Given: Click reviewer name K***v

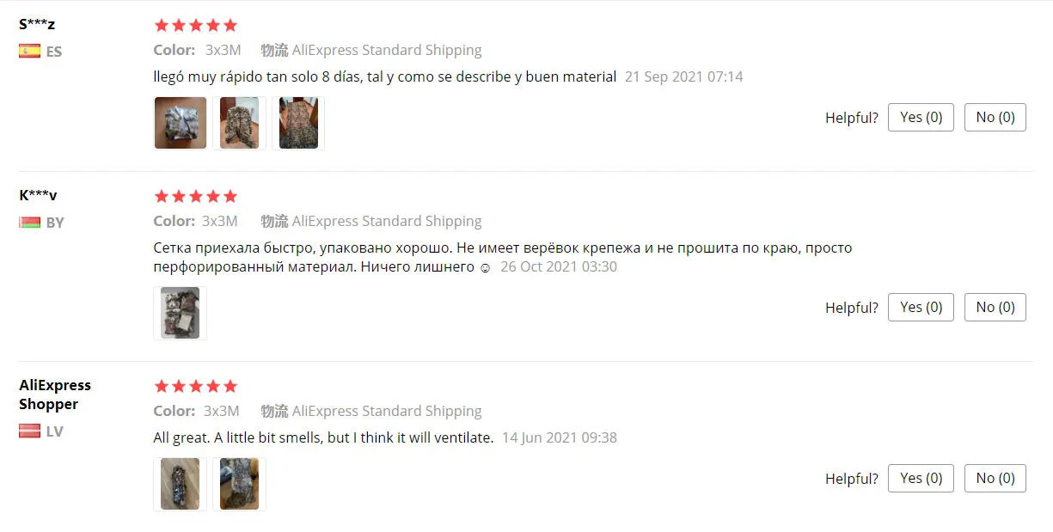Looking at the screenshot, I should coord(38,195).
